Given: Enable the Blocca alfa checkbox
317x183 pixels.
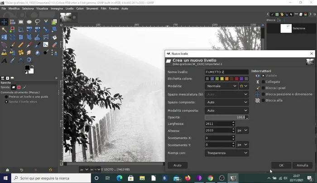Looking at the screenshot, I should click(263, 100).
